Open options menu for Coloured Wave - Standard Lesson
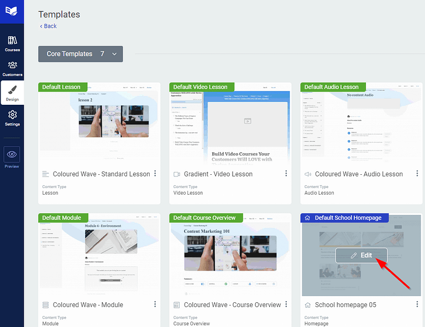Screen dimensions: 425x327 (x=155, y=173)
